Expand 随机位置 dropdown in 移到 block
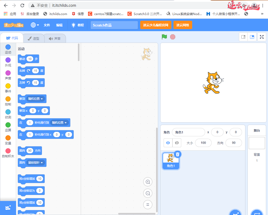The image size is (268, 215). 36,99
